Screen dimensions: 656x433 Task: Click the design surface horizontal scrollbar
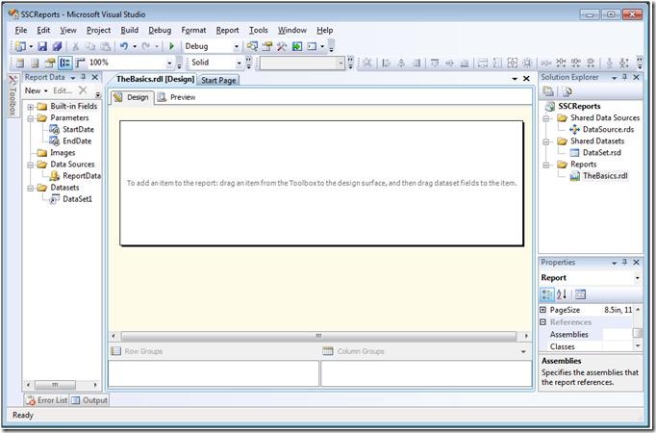[318, 336]
